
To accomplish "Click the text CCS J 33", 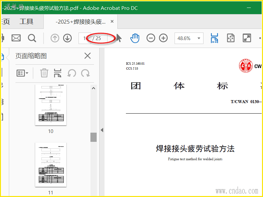I will [132, 68].
